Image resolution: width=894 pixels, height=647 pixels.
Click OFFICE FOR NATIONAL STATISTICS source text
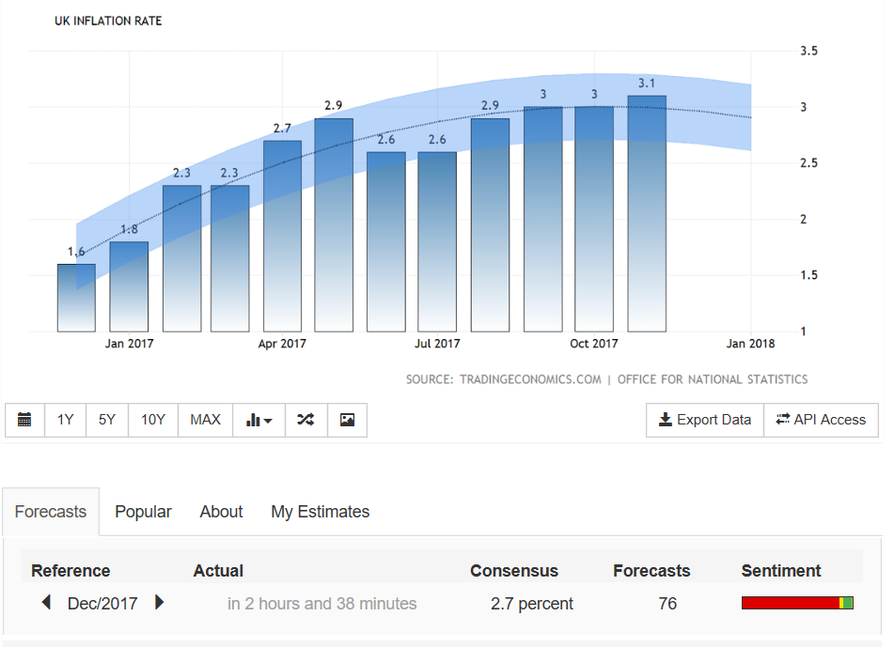(713, 379)
